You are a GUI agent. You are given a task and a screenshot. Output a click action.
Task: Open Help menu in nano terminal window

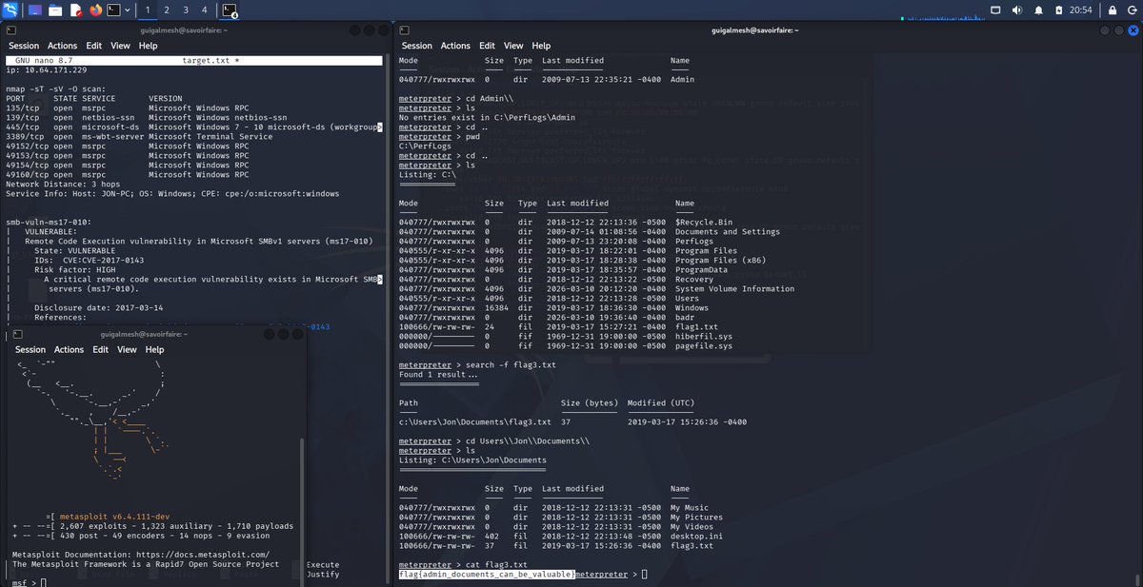[x=149, y=46]
